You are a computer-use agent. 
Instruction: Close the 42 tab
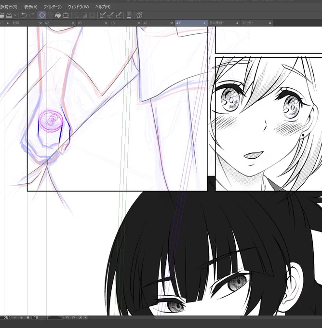[172, 23]
